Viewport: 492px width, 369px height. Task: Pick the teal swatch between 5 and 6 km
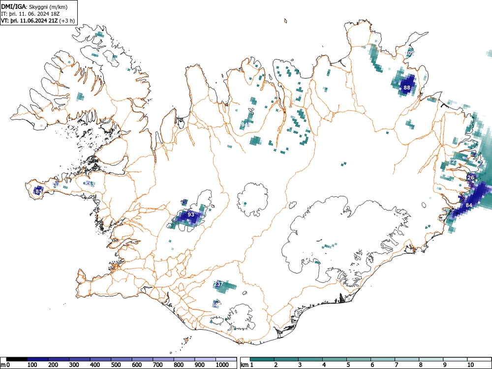pos(359,359)
